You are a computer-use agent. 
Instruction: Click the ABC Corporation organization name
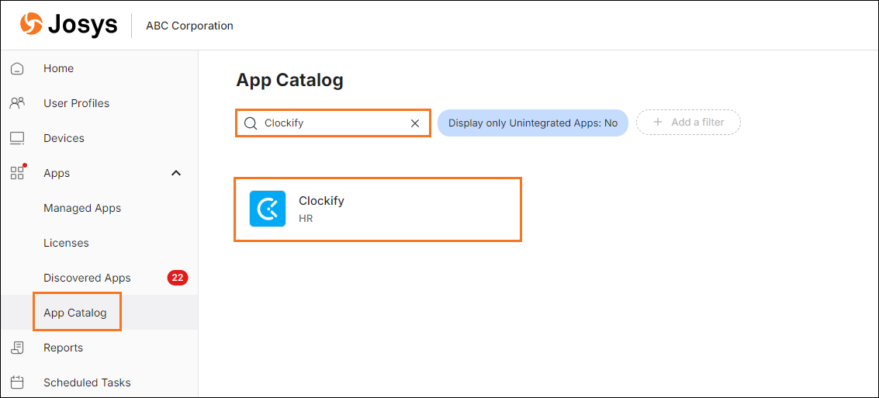point(189,26)
